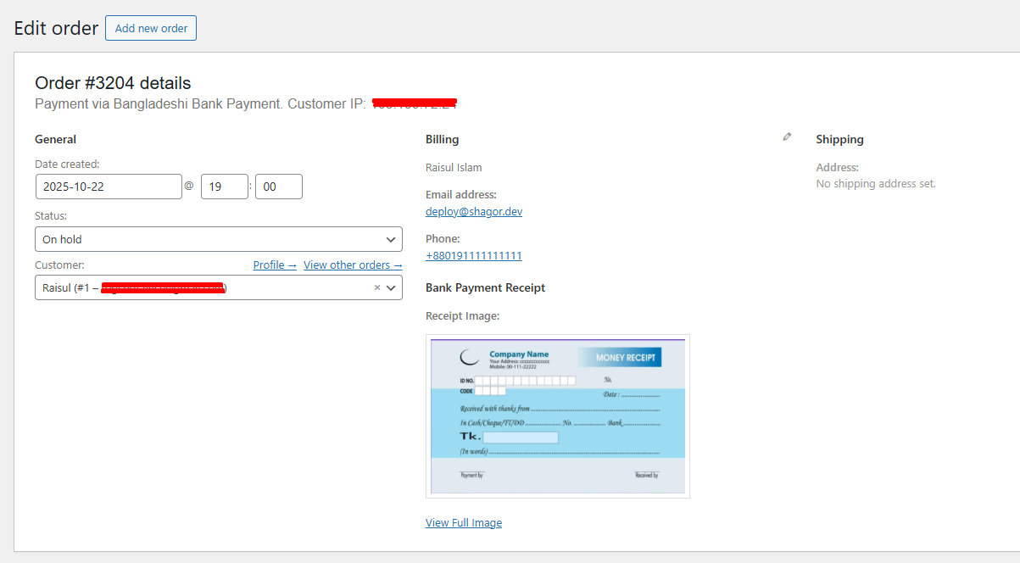The image size is (1020, 563).
Task: Open the order status dropdown showing On hold
Action: (x=219, y=239)
